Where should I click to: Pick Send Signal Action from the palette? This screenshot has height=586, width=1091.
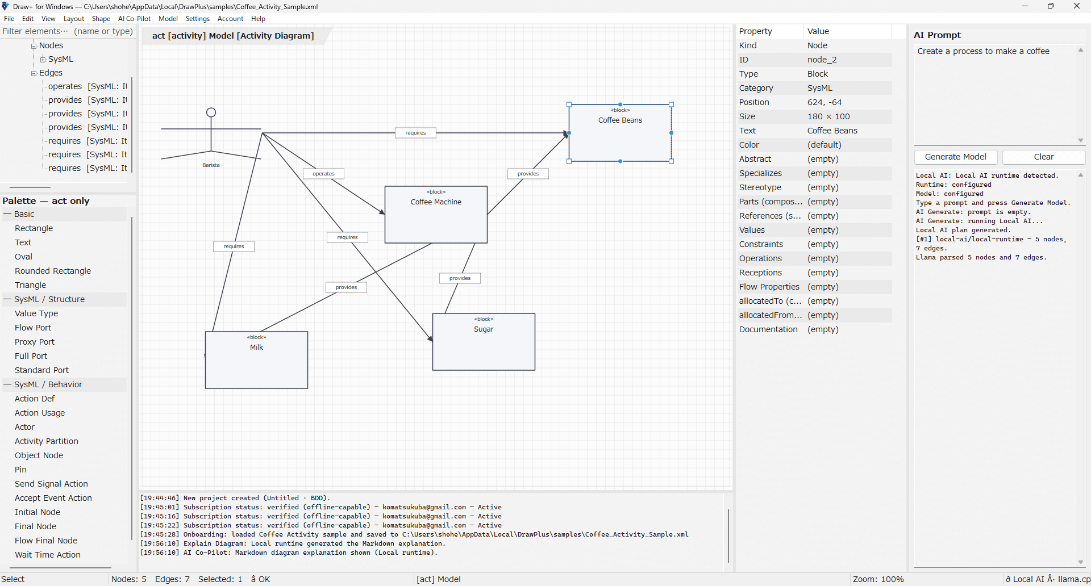pyautogui.click(x=52, y=484)
